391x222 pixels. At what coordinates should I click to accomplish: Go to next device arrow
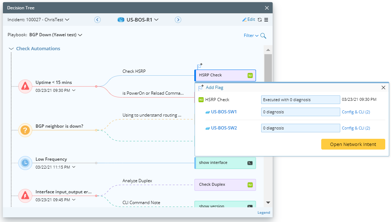pos(178,20)
